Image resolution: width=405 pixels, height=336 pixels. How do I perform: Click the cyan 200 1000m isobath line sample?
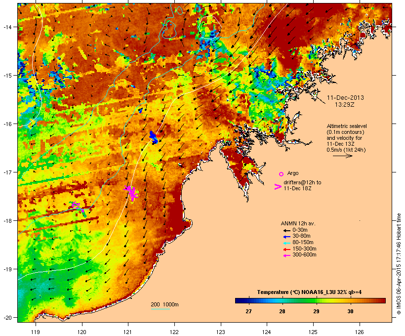click(161, 309)
